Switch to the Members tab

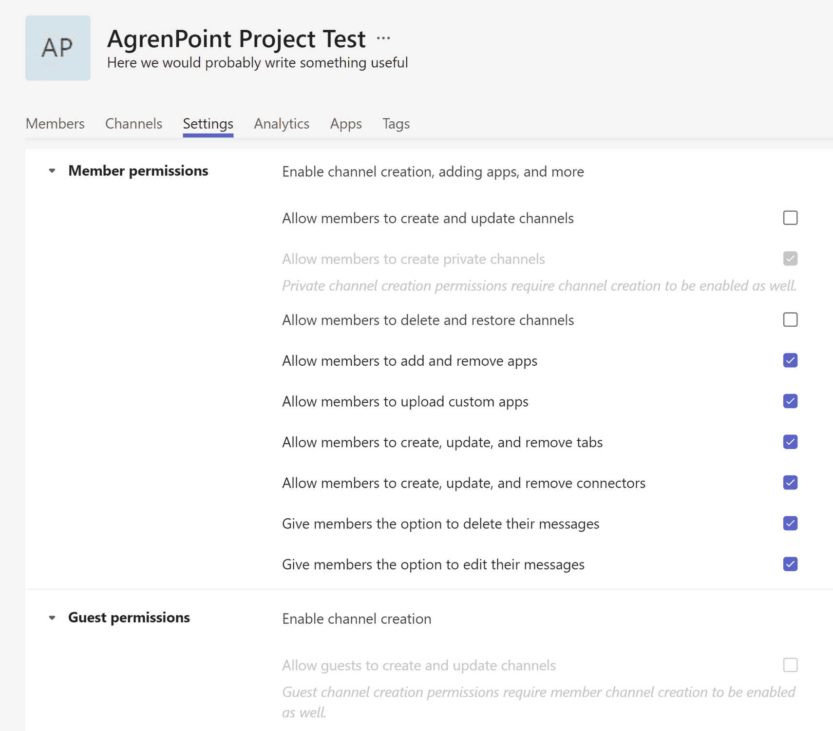click(55, 124)
